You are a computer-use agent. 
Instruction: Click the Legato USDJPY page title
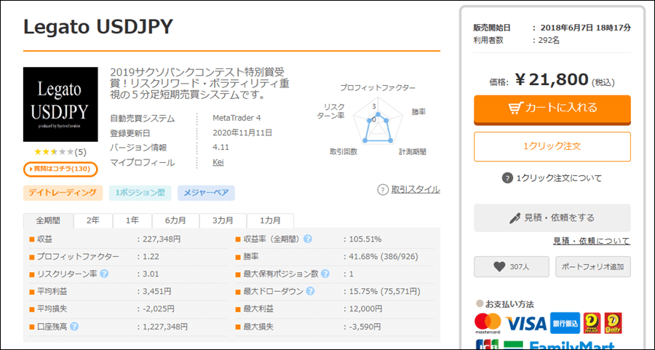point(98,27)
